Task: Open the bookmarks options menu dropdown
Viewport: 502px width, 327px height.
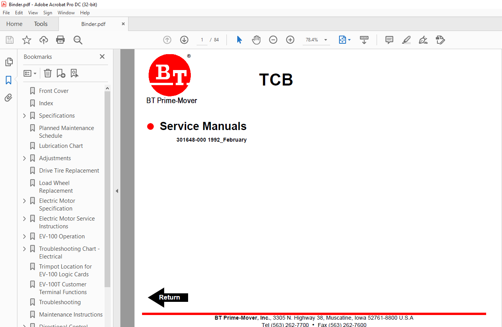Action: pyautogui.click(x=30, y=73)
